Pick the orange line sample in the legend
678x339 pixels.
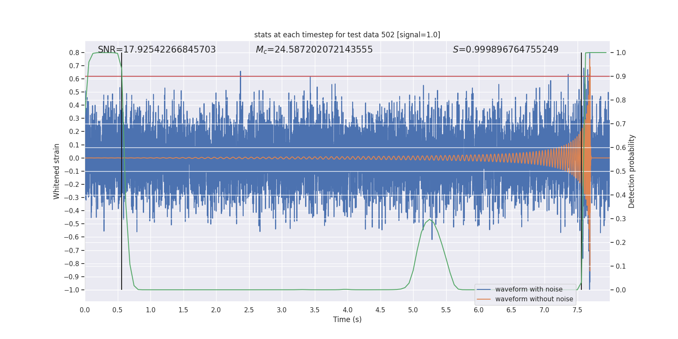[483, 299]
